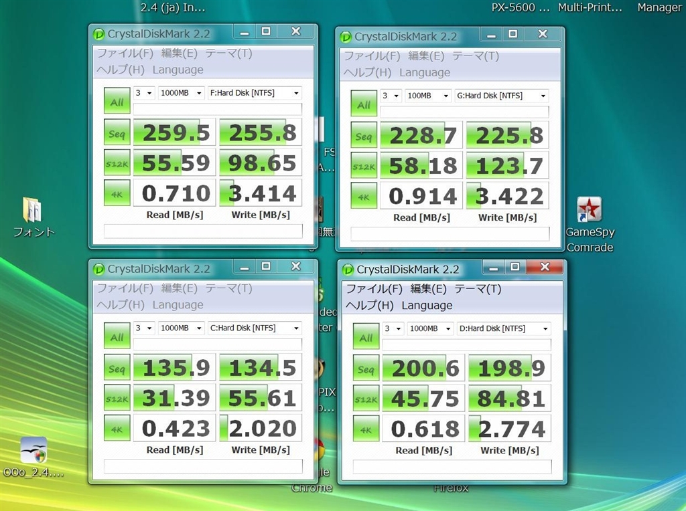Viewport: 686px width, 511px height.
Task: Select the OOo_2.4 installer desktop icon
Action: pos(33,457)
